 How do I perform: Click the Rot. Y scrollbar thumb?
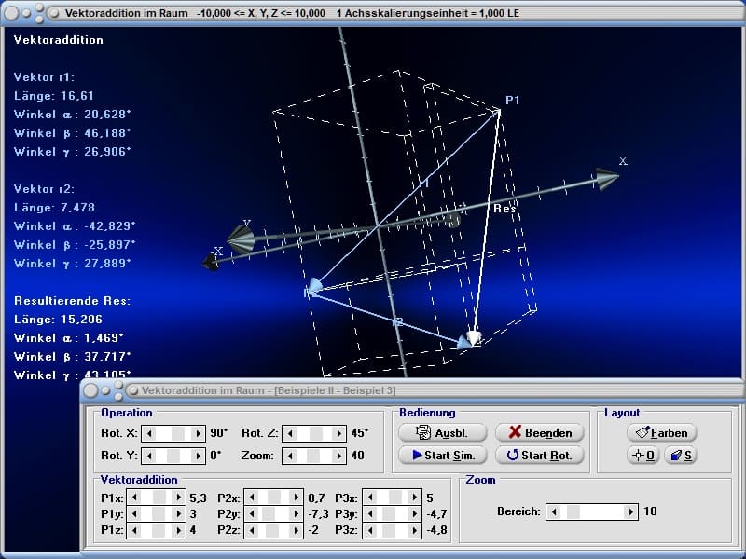point(173,456)
